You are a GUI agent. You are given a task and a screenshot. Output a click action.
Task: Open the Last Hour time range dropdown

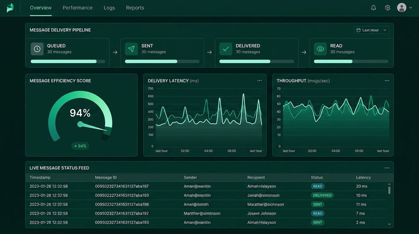tap(371, 30)
